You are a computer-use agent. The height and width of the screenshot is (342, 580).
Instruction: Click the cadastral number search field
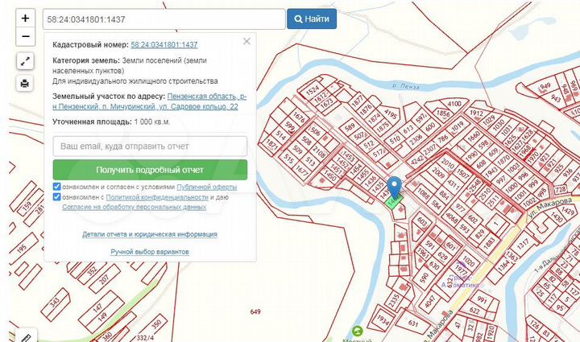point(164,19)
